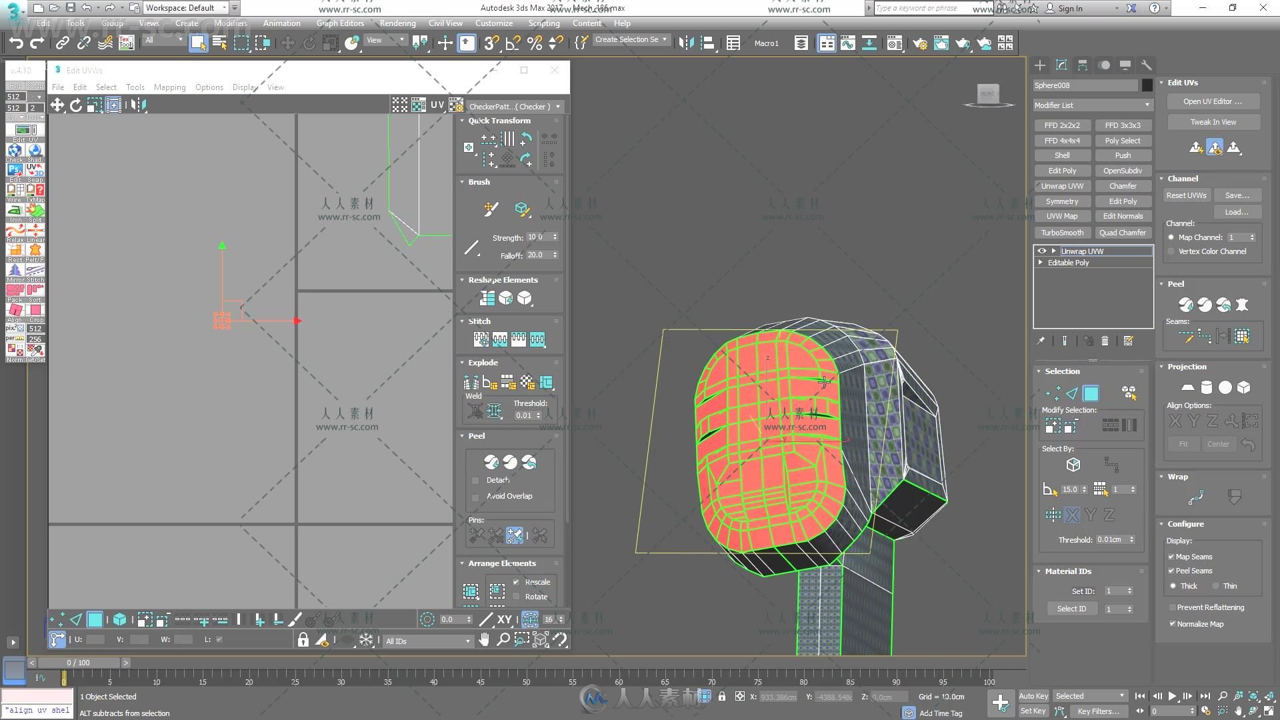Open the Mapping menu in Edit UVWs
The image size is (1280, 720).
(170, 87)
